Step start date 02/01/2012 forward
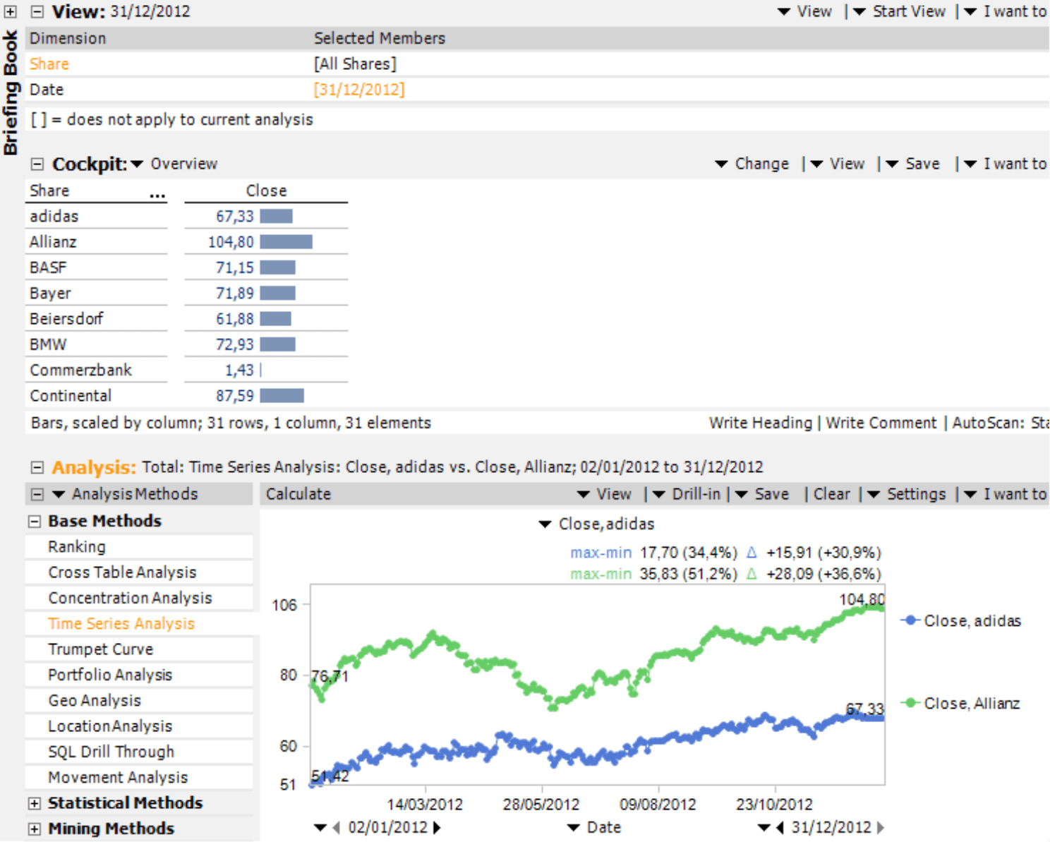The width and height of the screenshot is (1050, 842). (437, 828)
